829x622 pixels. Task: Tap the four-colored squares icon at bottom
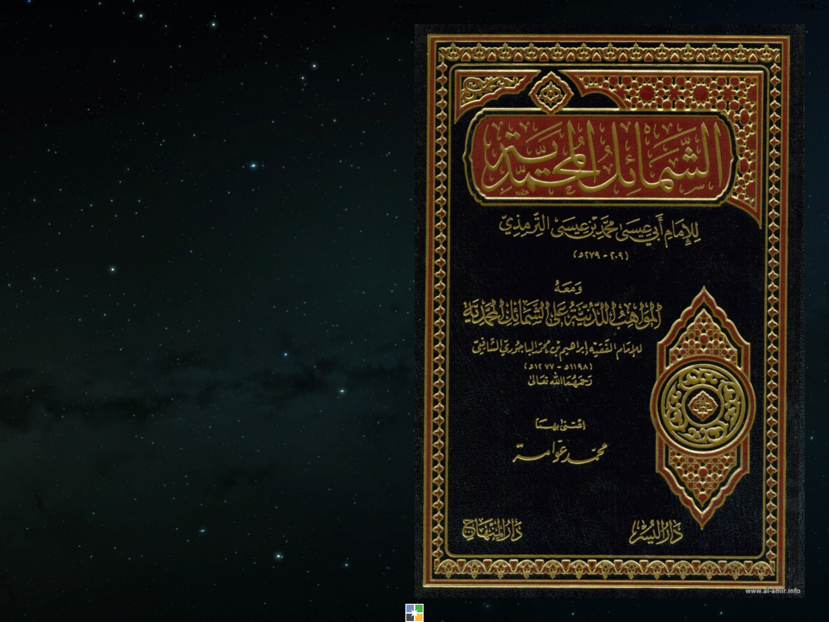pyautogui.click(x=414, y=613)
